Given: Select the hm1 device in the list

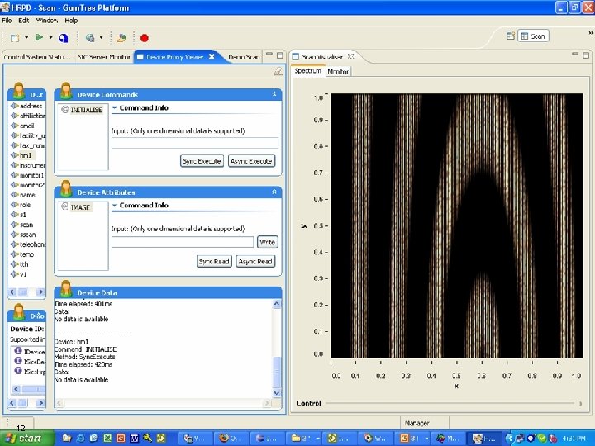Looking at the screenshot, I should tap(26, 154).
